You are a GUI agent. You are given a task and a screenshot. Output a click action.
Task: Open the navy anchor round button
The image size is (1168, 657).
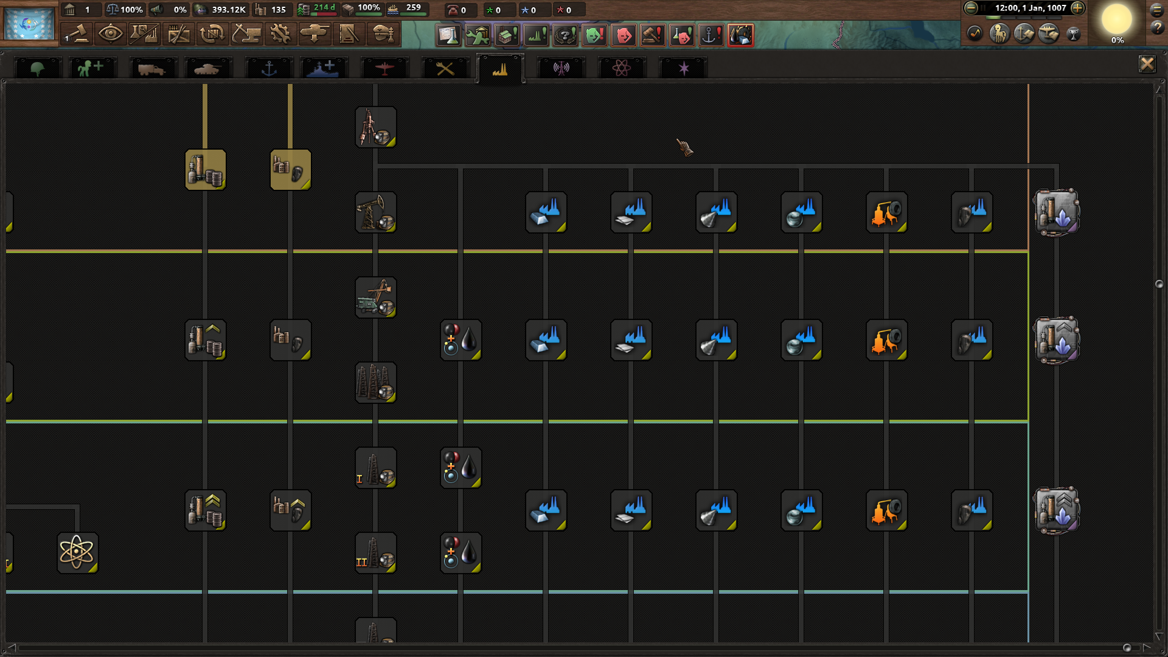[x=1024, y=33]
